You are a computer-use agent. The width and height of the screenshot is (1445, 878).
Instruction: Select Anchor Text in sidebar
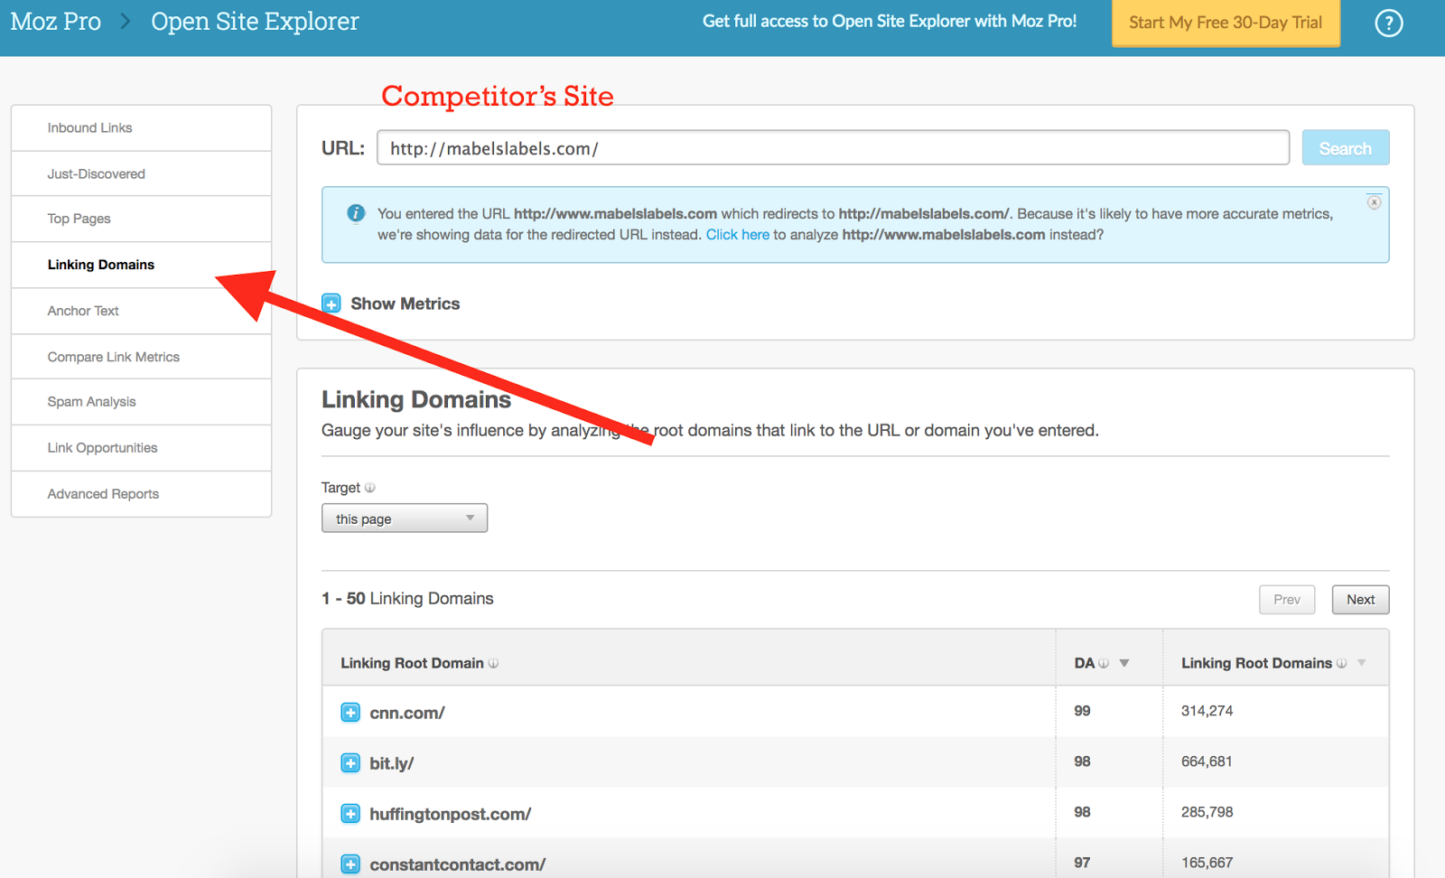(x=83, y=311)
